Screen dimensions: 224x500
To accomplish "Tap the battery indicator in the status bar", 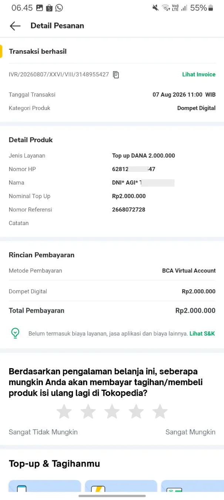I will (x=211, y=8).
